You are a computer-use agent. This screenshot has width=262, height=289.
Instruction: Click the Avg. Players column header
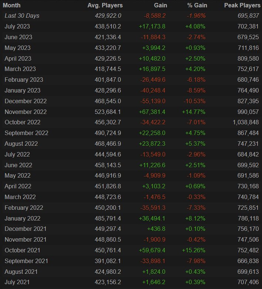click(x=105, y=5)
